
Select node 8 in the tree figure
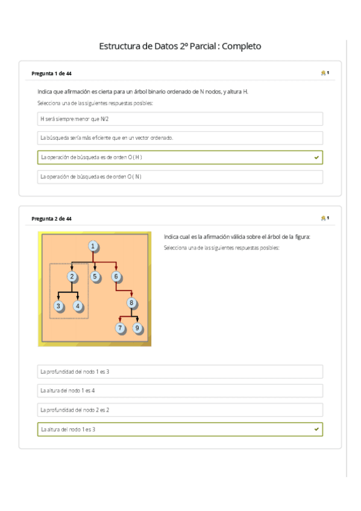[x=130, y=301]
